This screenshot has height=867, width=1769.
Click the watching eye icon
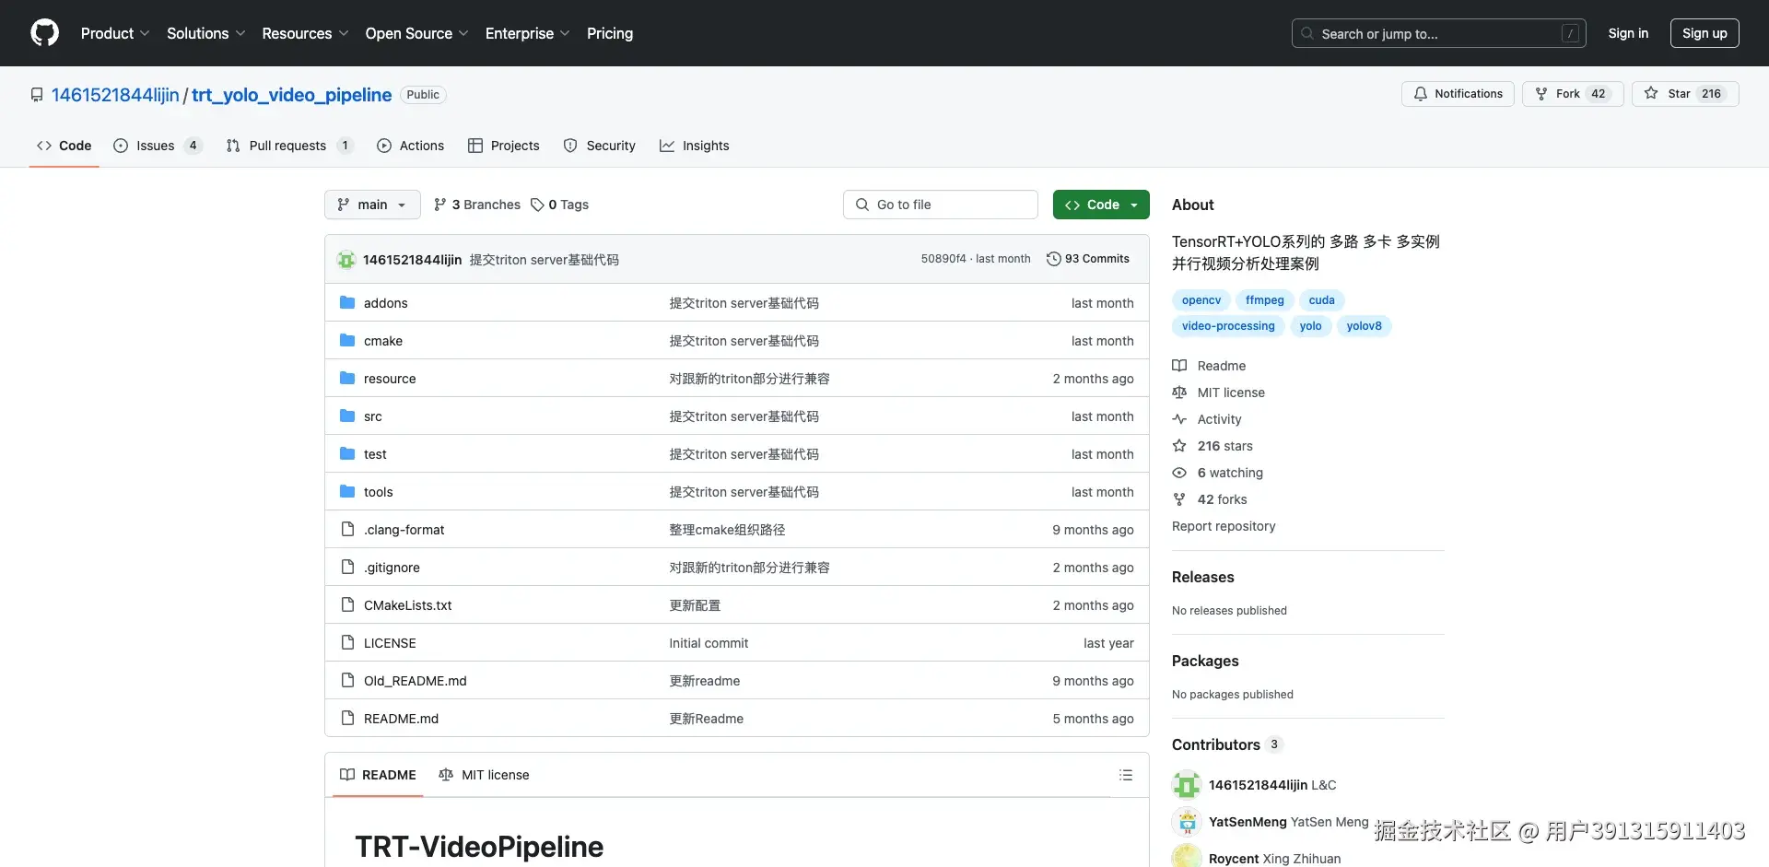(1179, 473)
